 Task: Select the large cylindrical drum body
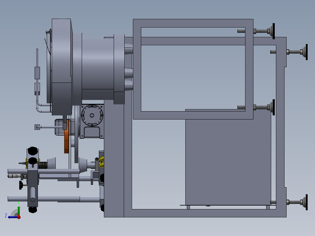(x=98, y=69)
